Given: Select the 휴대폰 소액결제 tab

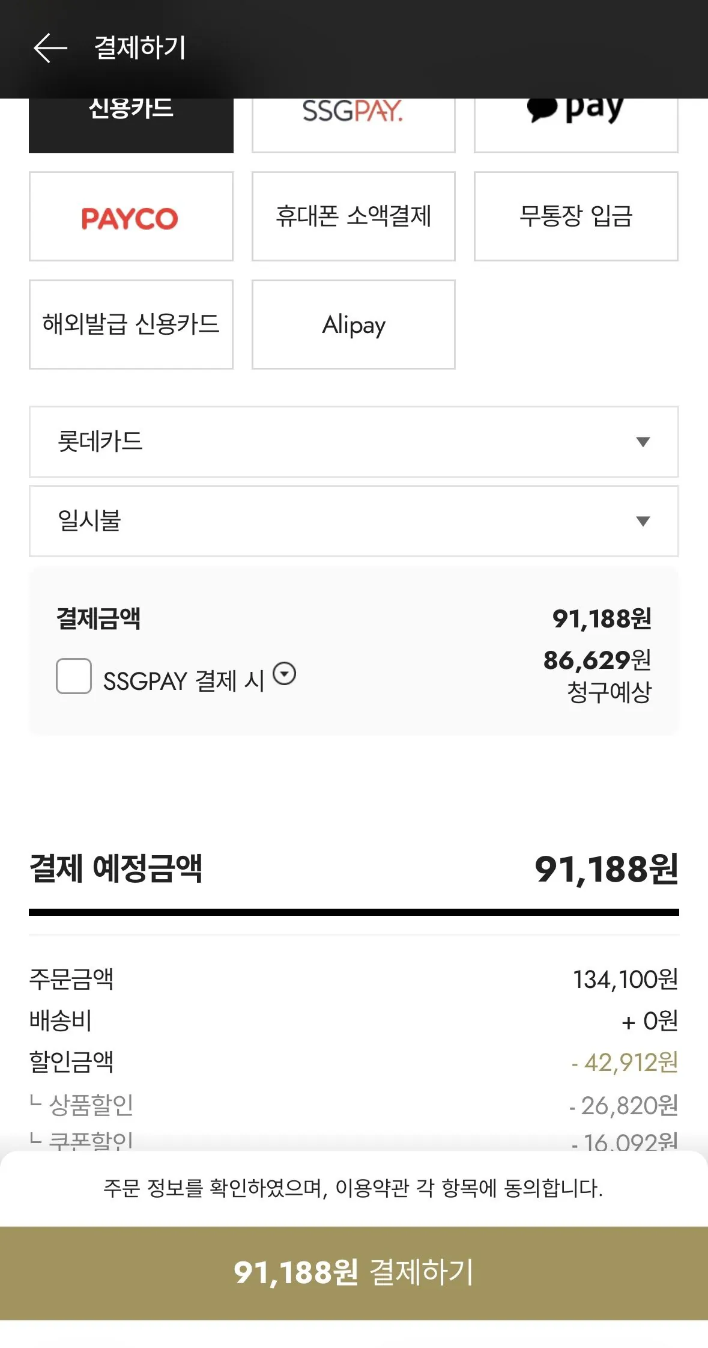Looking at the screenshot, I should point(353,216).
